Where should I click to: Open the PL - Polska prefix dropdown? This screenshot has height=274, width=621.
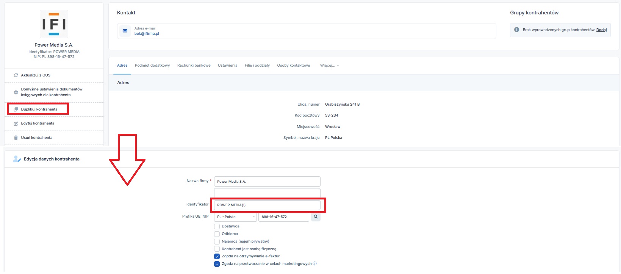point(235,217)
